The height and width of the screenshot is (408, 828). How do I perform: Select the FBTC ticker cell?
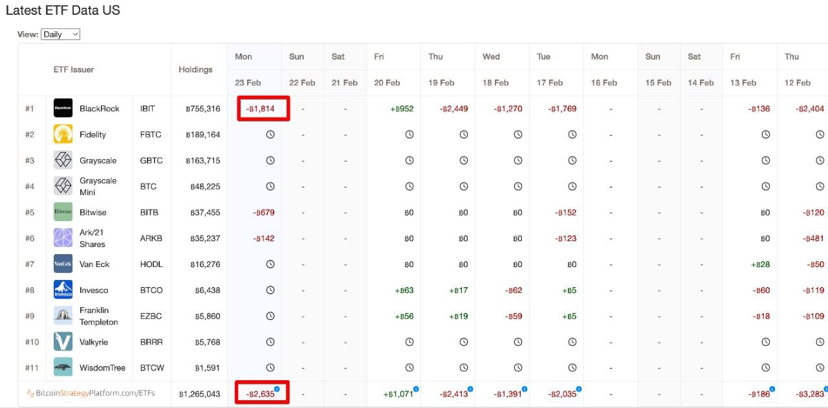click(151, 134)
